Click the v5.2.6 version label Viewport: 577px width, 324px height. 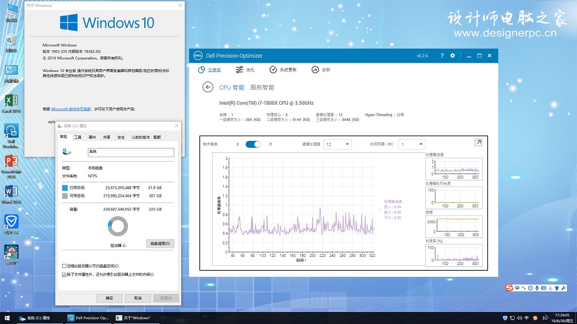click(x=423, y=56)
